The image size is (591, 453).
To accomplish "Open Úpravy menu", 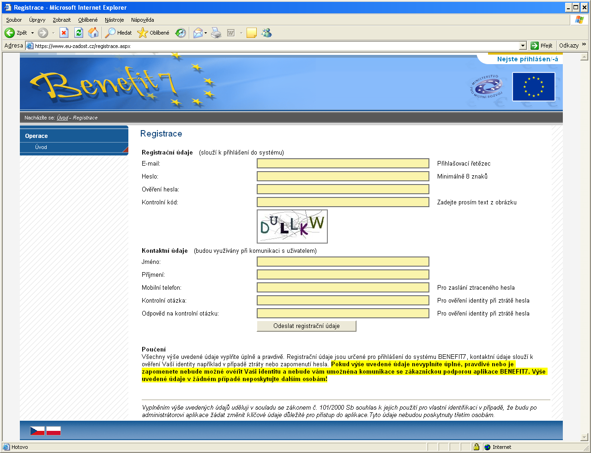I will coord(37,20).
